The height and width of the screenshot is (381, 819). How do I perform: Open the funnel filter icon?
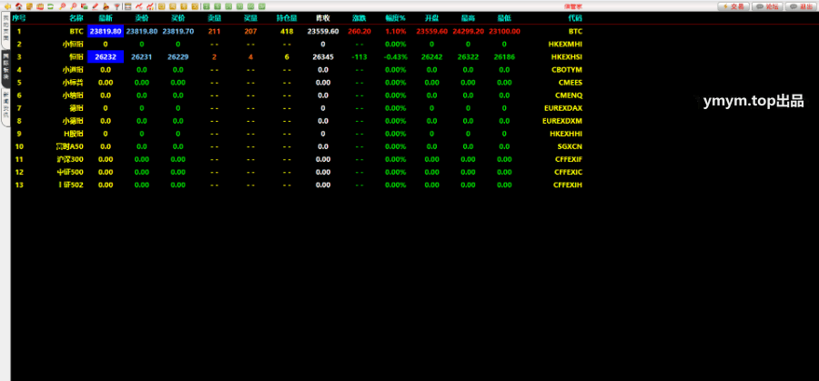pos(117,6)
